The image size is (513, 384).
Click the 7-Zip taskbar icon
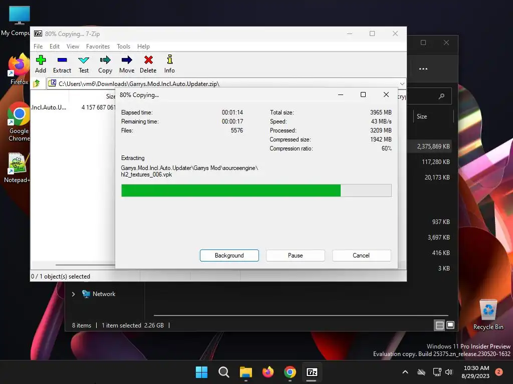(312, 372)
